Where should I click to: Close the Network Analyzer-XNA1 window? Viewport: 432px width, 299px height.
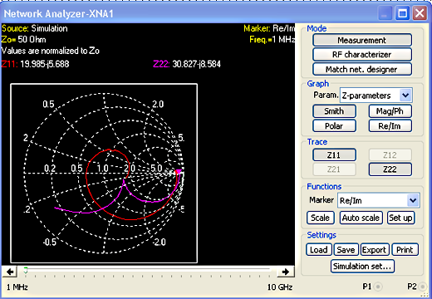[420, 13]
